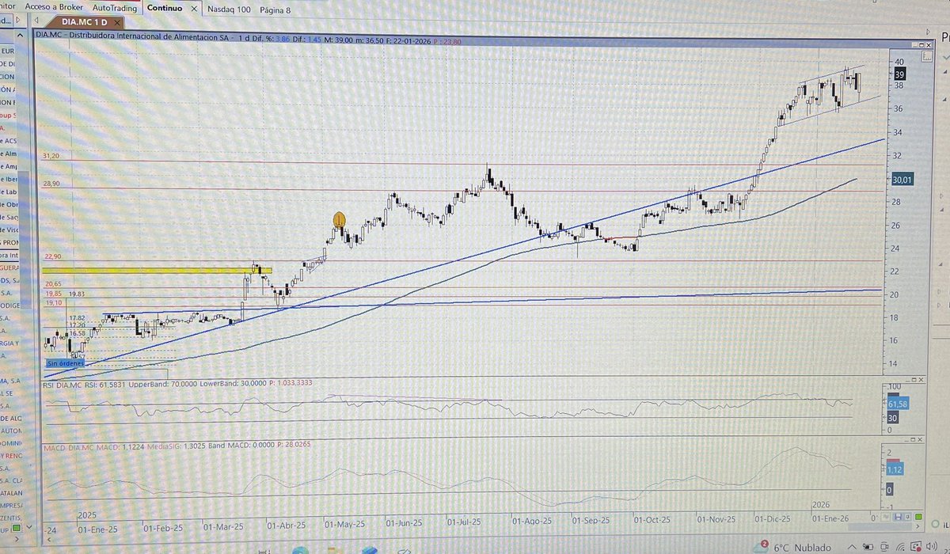Expand the panel with the right-side arrow above the chart
Screen dimensions: 950x554
928,31
